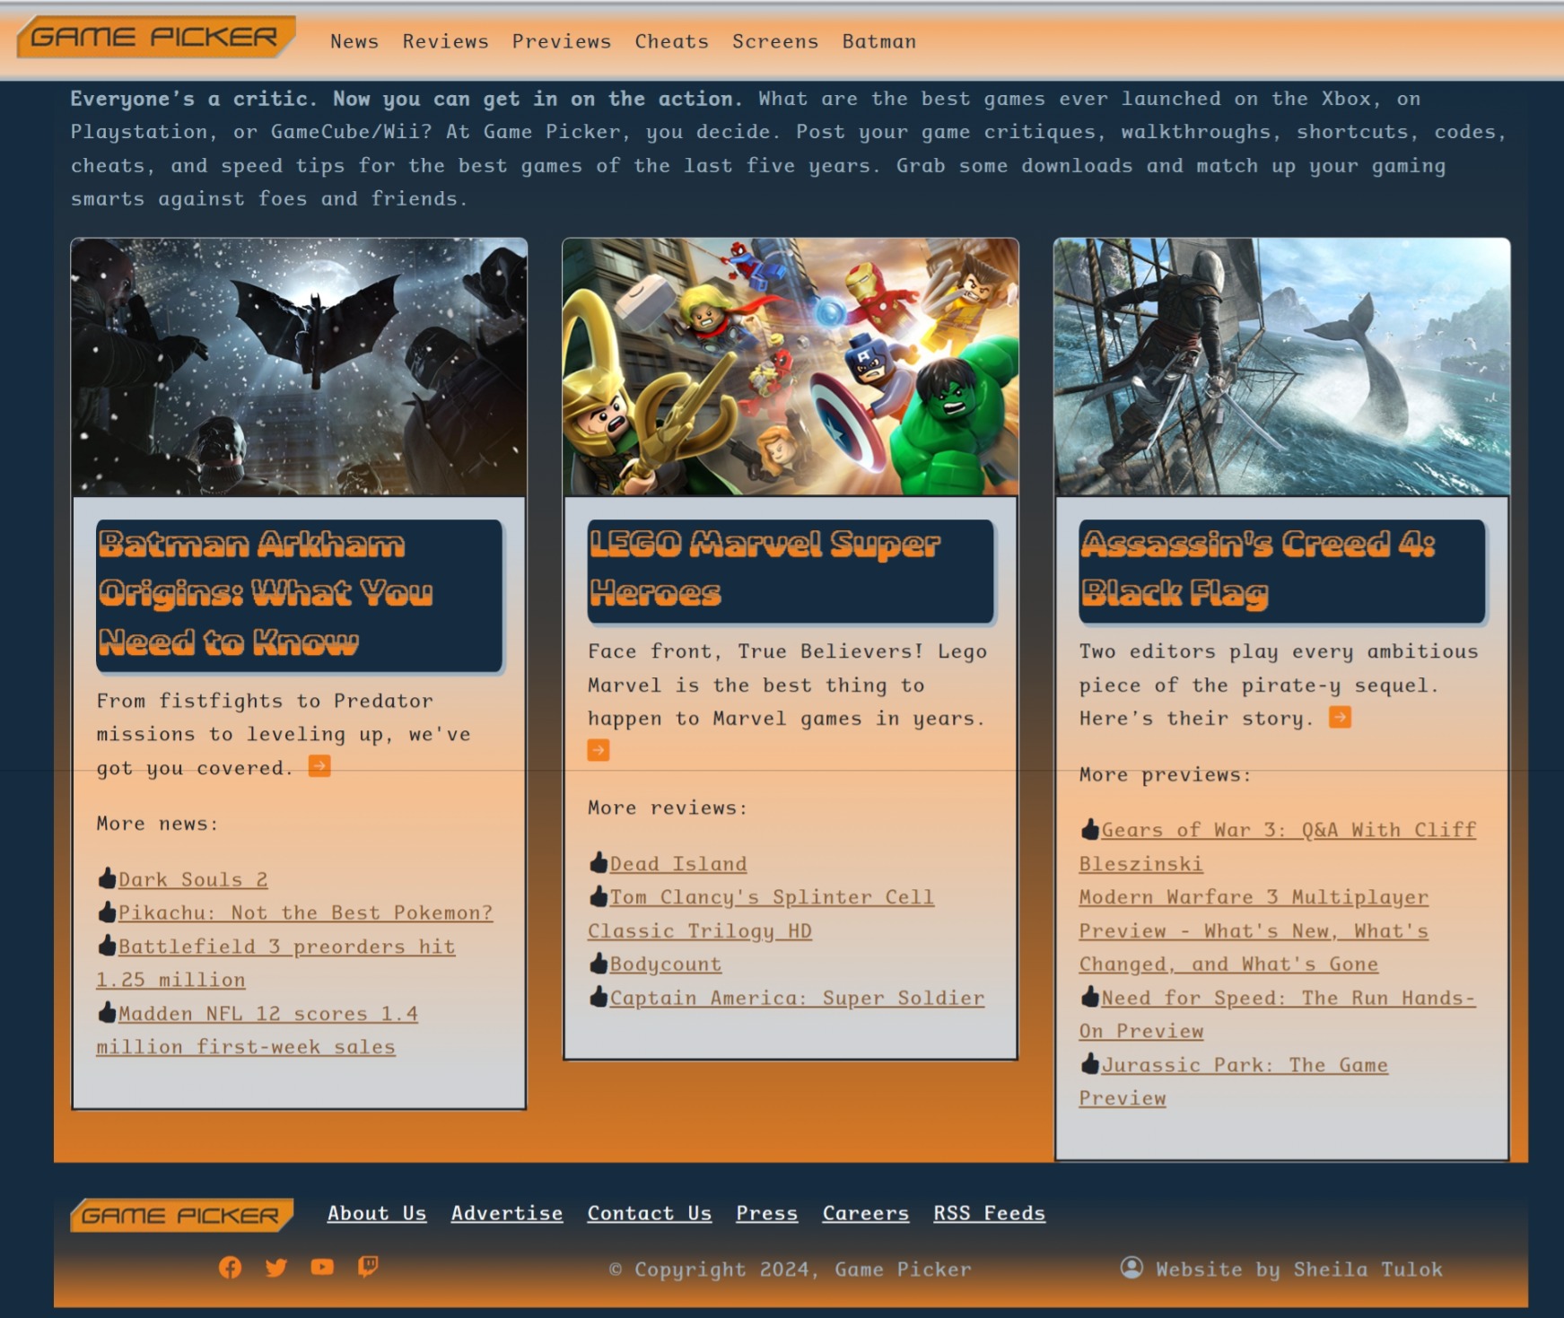The width and height of the screenshot is (1564, 1318).
Task: Open the Dark Souls 2 news link
Action: 193,879
